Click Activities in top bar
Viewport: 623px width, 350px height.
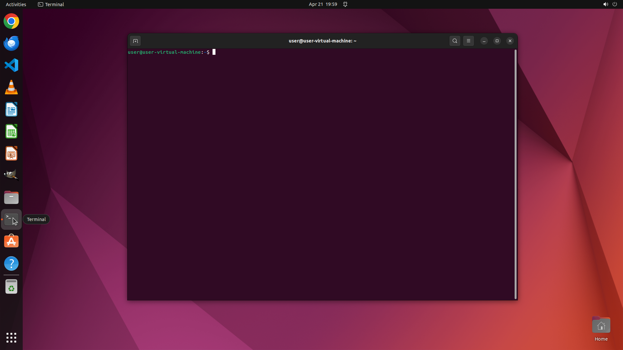tap(16, 4)
